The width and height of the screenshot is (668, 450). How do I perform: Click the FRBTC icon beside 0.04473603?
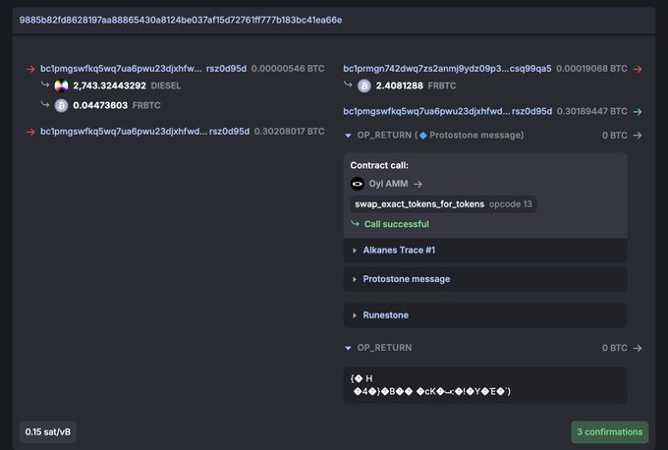61,105
